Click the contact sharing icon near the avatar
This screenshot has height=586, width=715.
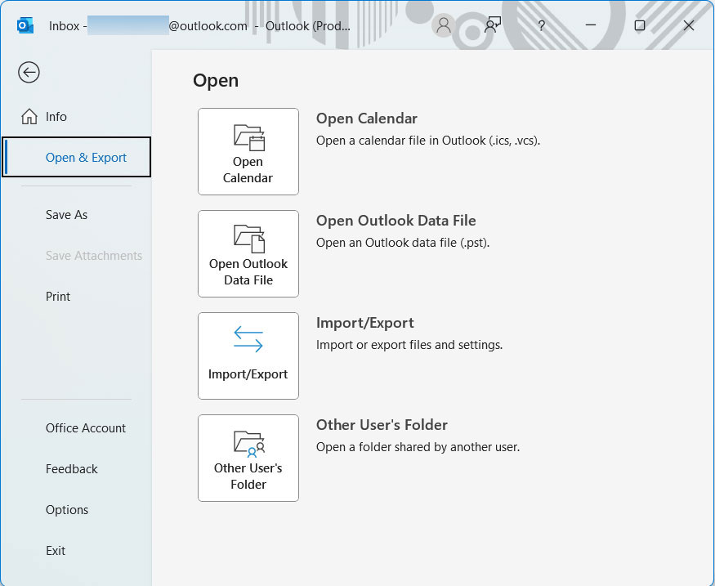point(492,25)
